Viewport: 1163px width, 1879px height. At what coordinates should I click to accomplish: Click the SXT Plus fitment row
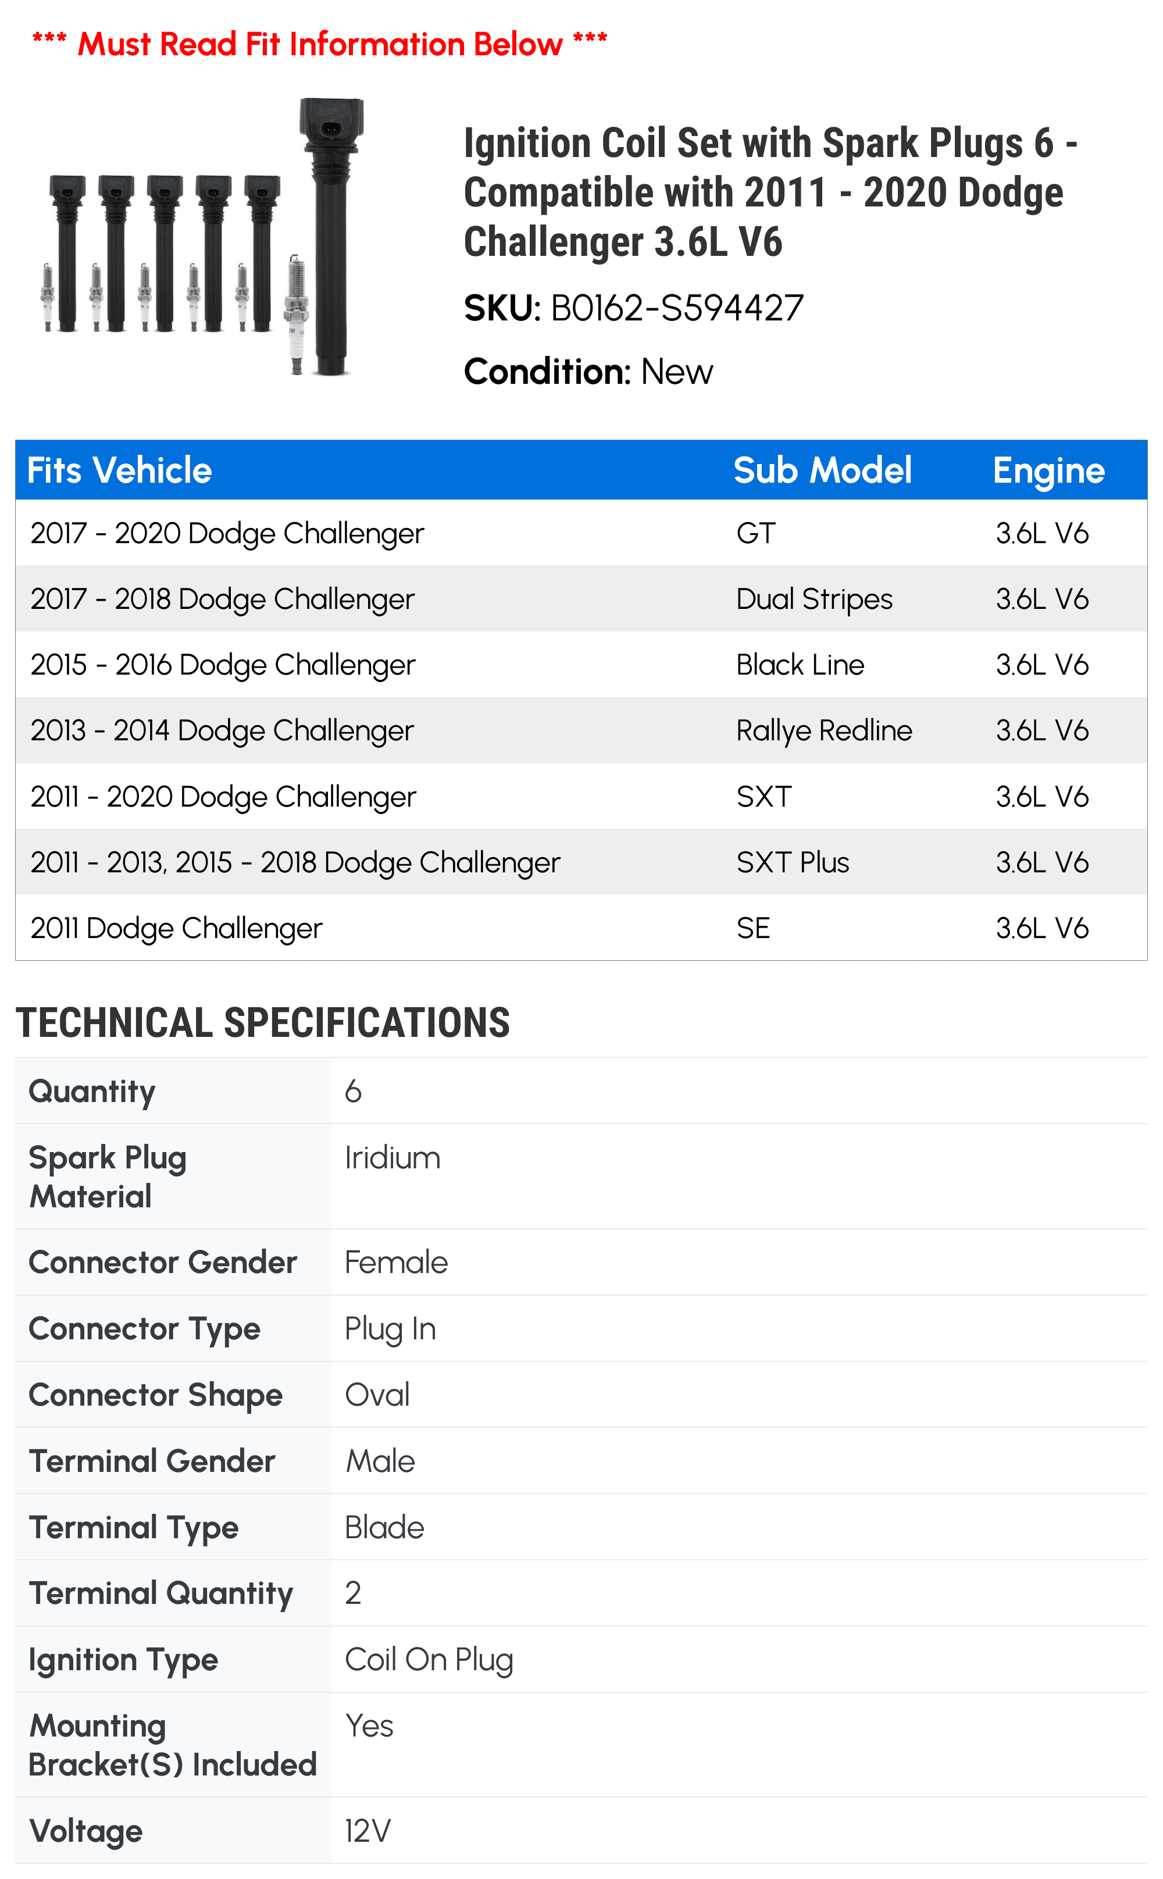click(581, 861)
